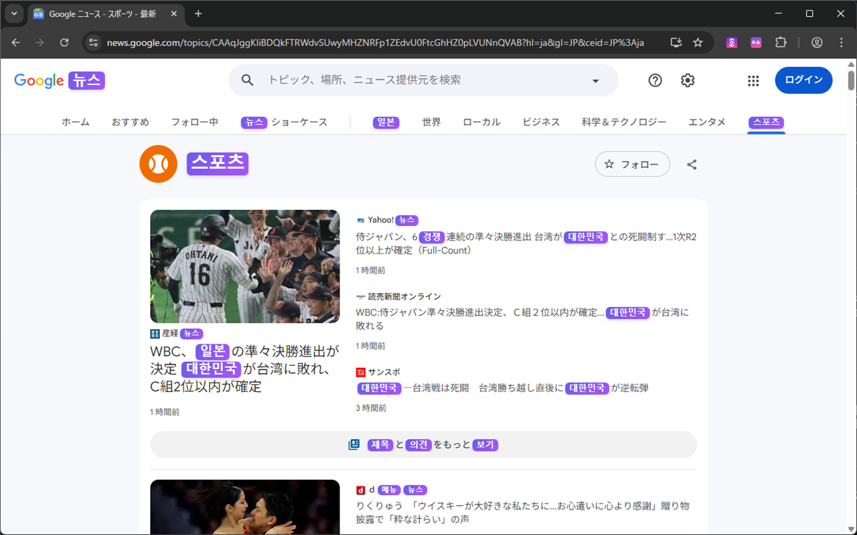Click the help question-mark icon
The image size is (857, 535).
[655, 80]
